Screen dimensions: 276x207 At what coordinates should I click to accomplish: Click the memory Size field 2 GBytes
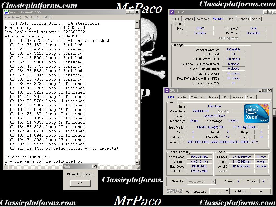tap(200, 33)
